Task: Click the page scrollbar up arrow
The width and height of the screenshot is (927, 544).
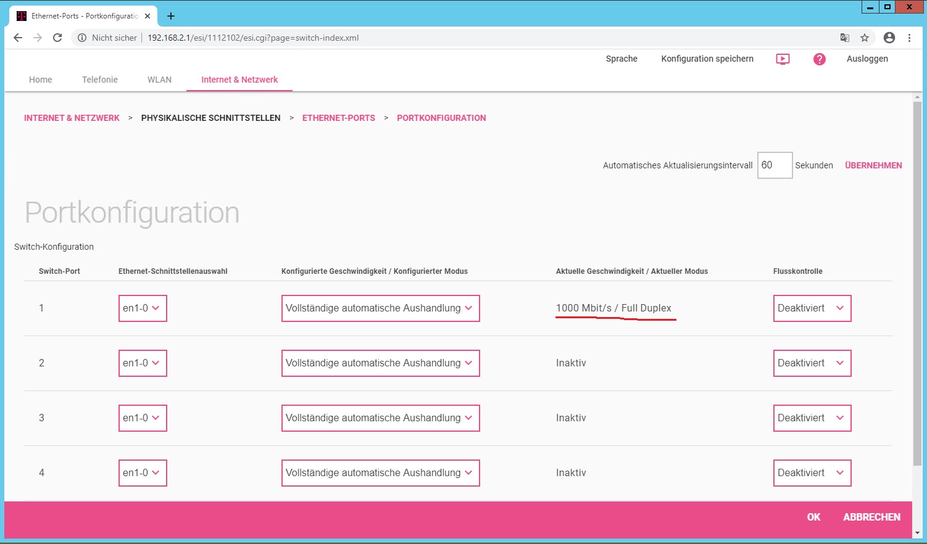Action: click(x=917, y=97)
